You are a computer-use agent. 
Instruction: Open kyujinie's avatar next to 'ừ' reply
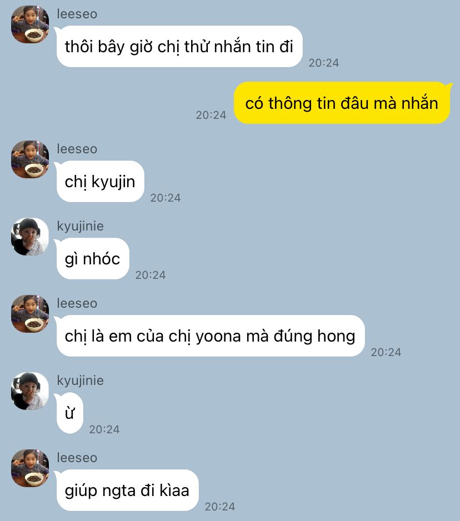click(30, 391)
